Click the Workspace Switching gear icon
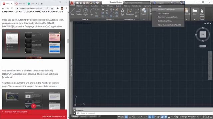The image size is (213, 119). tap(177, 117)
